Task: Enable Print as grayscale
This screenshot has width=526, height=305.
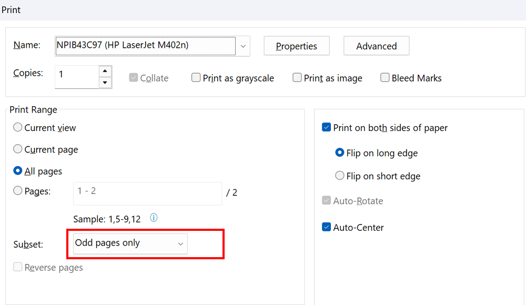Action: (196, 78)
